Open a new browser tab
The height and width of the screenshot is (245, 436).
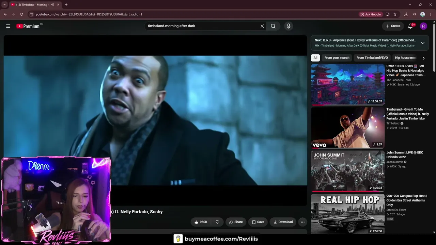[x=66, y=5]
